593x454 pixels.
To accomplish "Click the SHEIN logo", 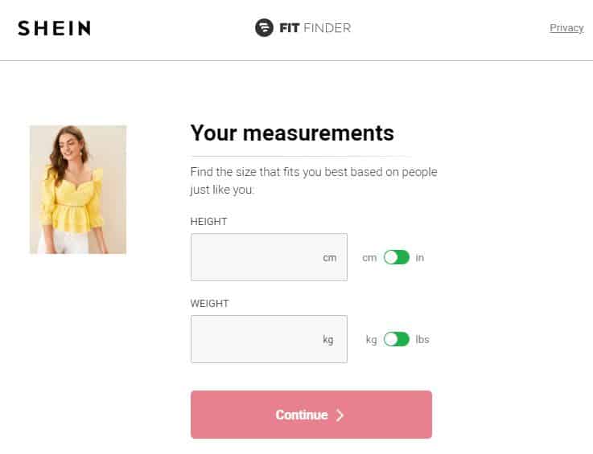I will (x=54, y=28).
